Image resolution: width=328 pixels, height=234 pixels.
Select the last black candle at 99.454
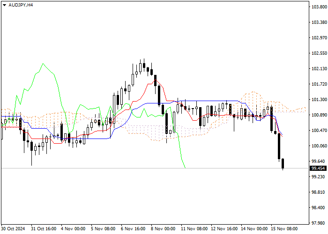pos(283,164)
